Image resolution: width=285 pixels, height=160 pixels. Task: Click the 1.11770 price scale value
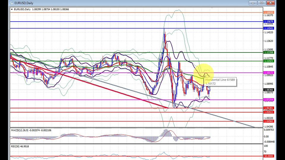tap(269, 58)
